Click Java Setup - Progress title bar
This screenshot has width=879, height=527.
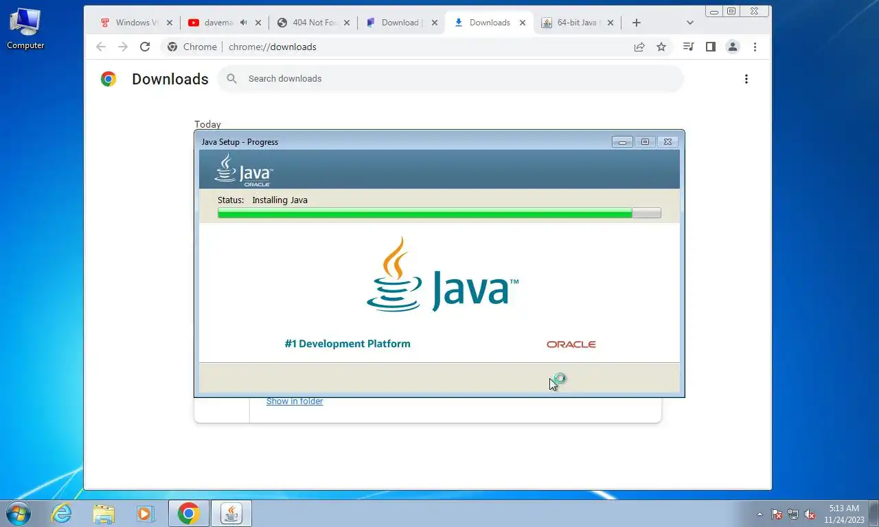[x=405, y=142]
